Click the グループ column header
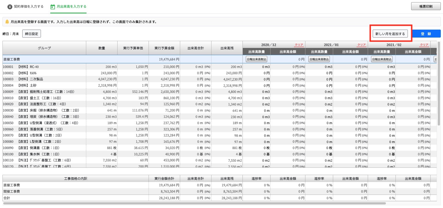This screenshot has height=208, width=443. pyautogui.click(x=44, y=48)
